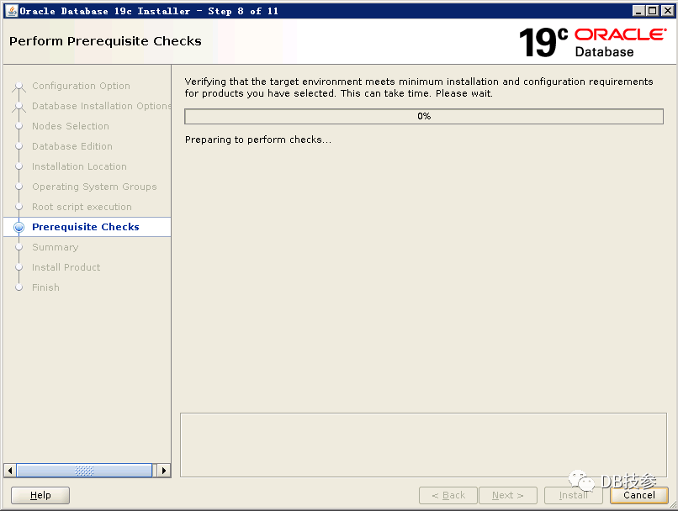Click the active Prerequisite Checks step bullet
678x511 pixels.
19,227
